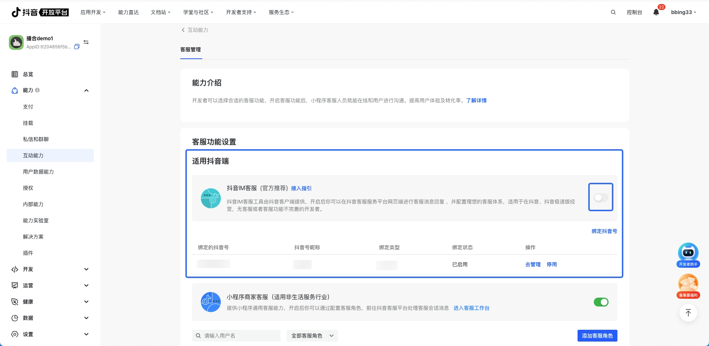Image resolution: width=709 pixels, height=346 pixels.
Task: Open the 接入指引 link
Action: pos(301,188)
